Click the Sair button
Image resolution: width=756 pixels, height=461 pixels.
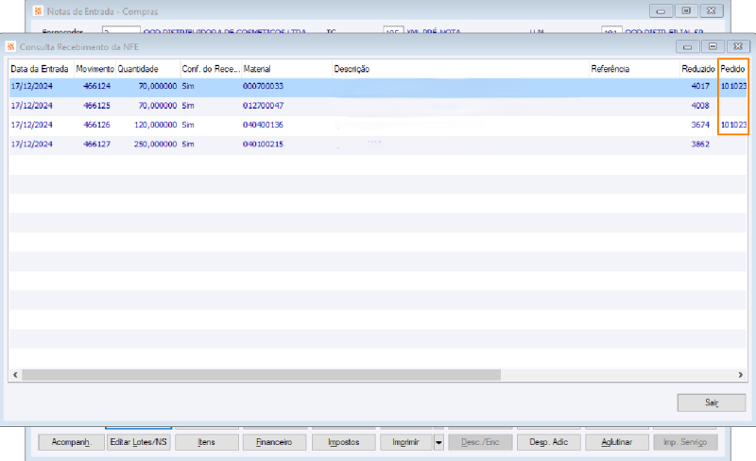point(712,402)
